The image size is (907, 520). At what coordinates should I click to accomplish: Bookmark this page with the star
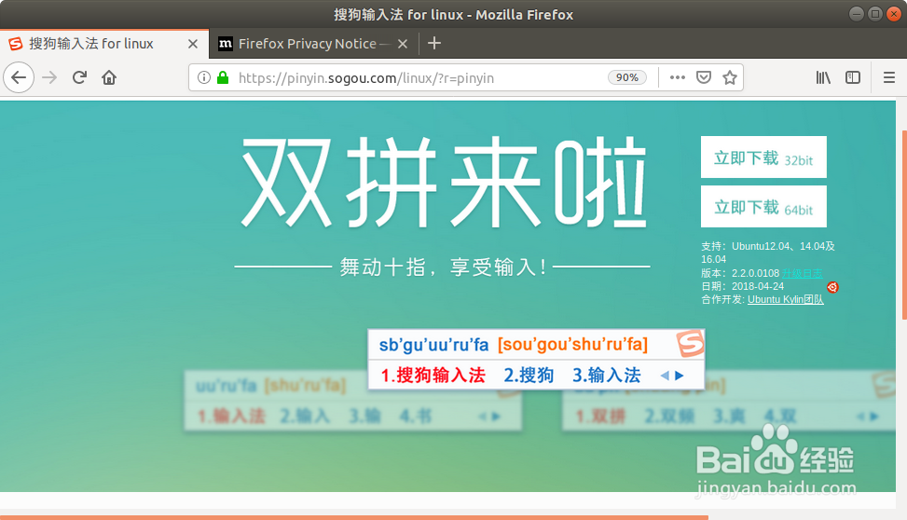(730, 77)
